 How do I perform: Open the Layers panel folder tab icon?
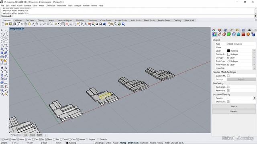click(x=237, y=30)
